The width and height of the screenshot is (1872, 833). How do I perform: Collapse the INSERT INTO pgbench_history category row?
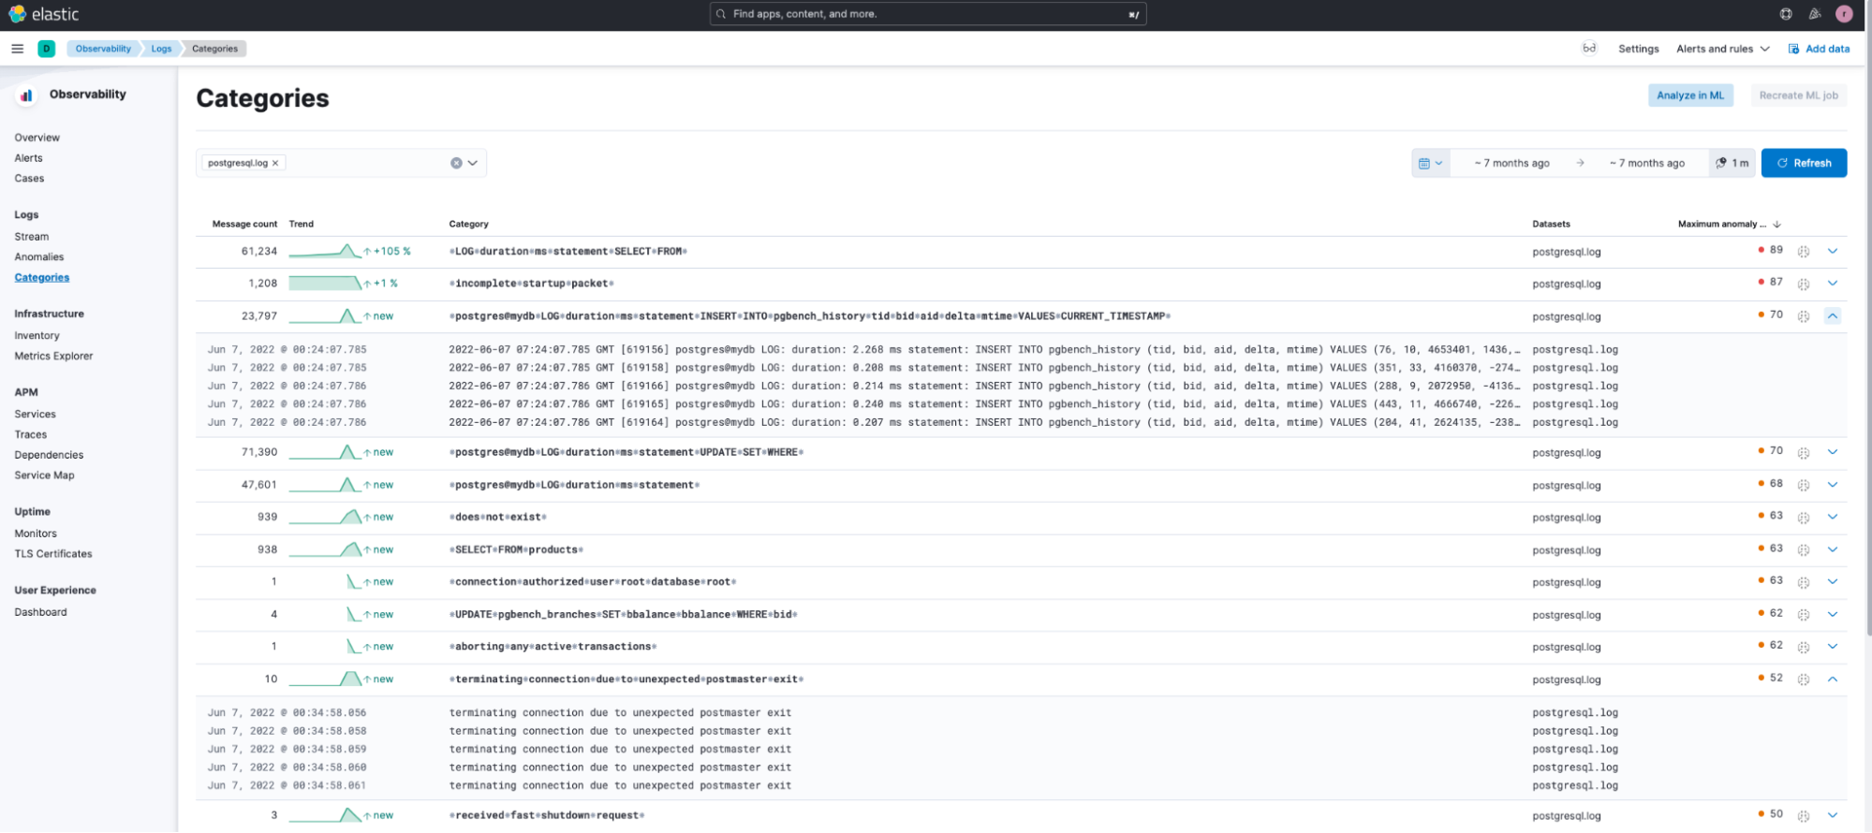1833,316
